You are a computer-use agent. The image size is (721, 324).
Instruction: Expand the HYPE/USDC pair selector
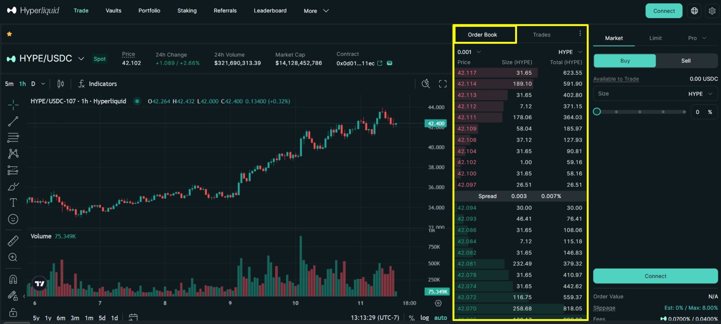coord(81,59)
